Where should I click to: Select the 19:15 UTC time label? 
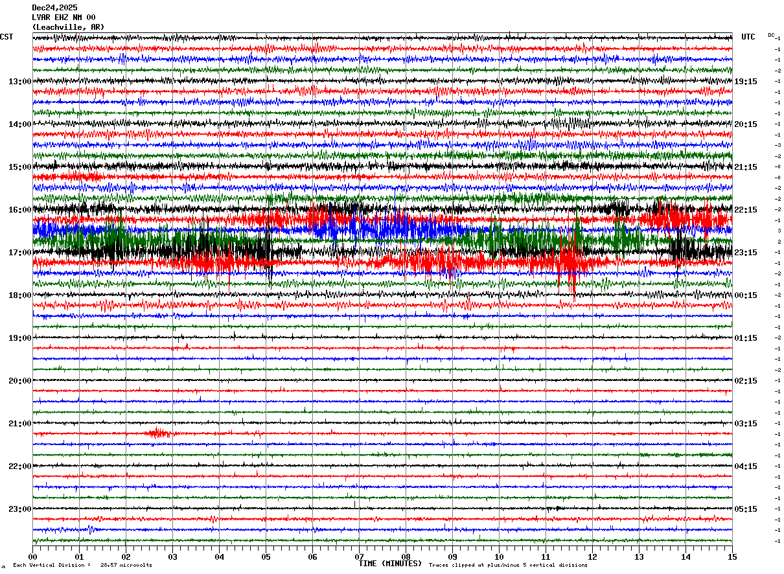746,82
